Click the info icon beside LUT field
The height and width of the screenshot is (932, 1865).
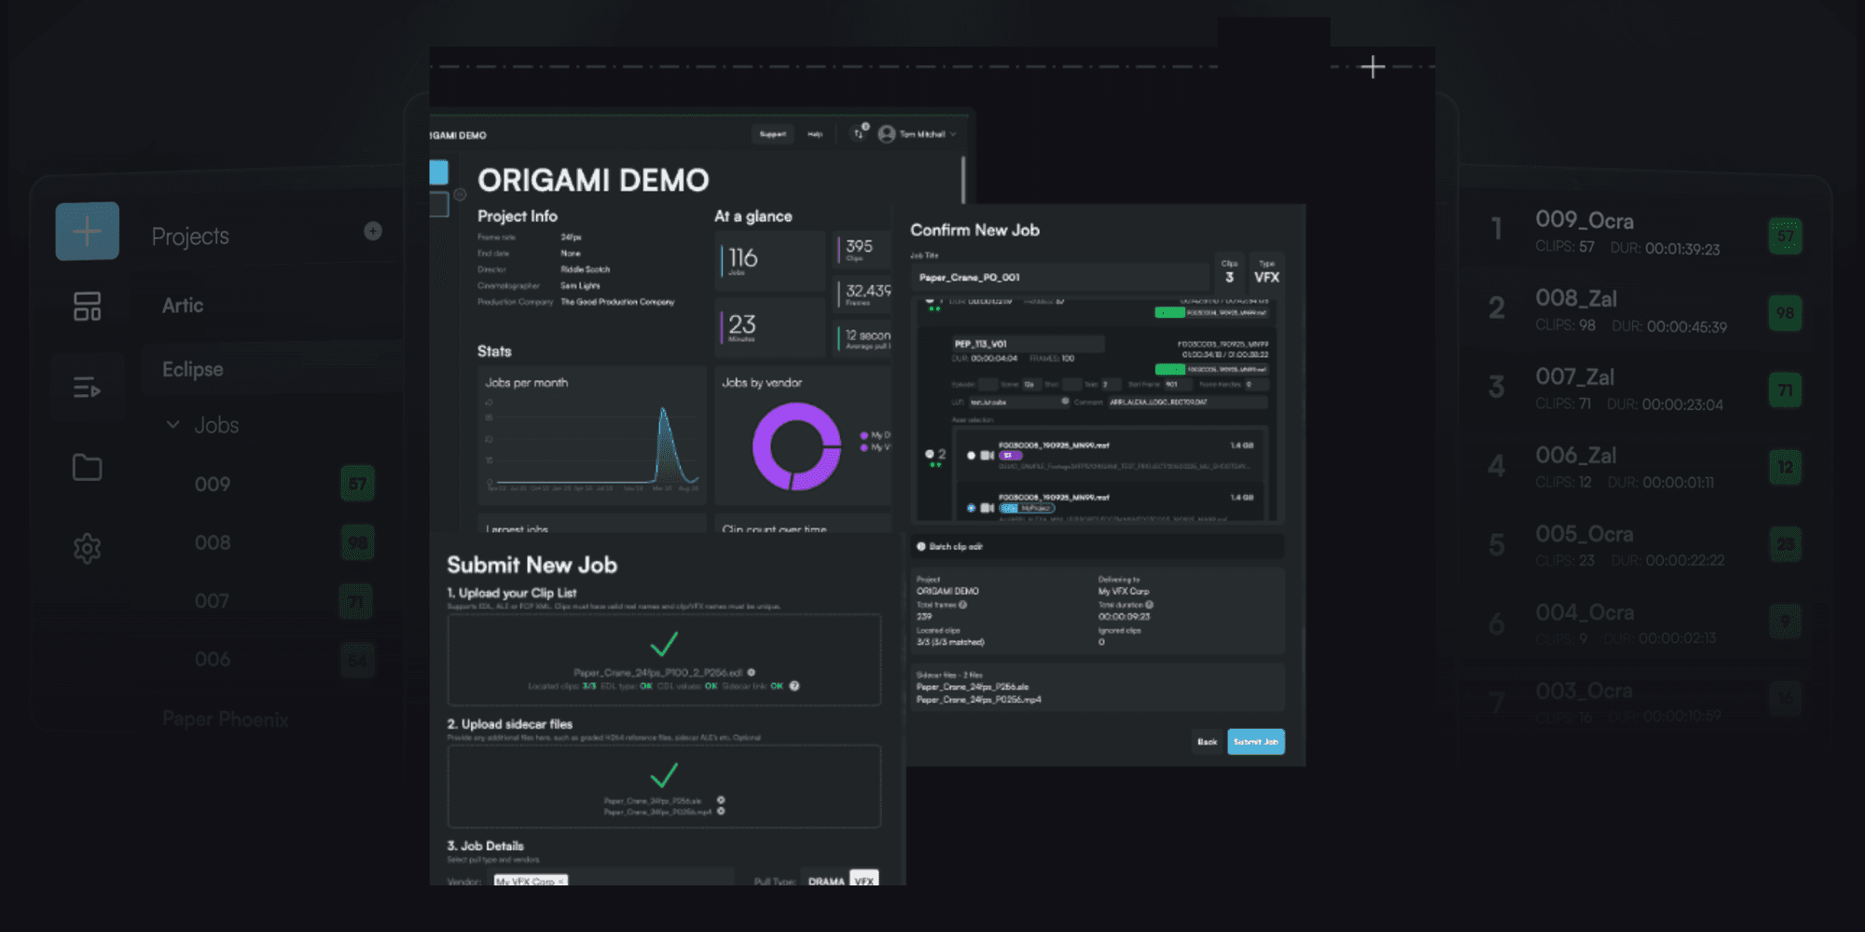[x=1065, y=402]
